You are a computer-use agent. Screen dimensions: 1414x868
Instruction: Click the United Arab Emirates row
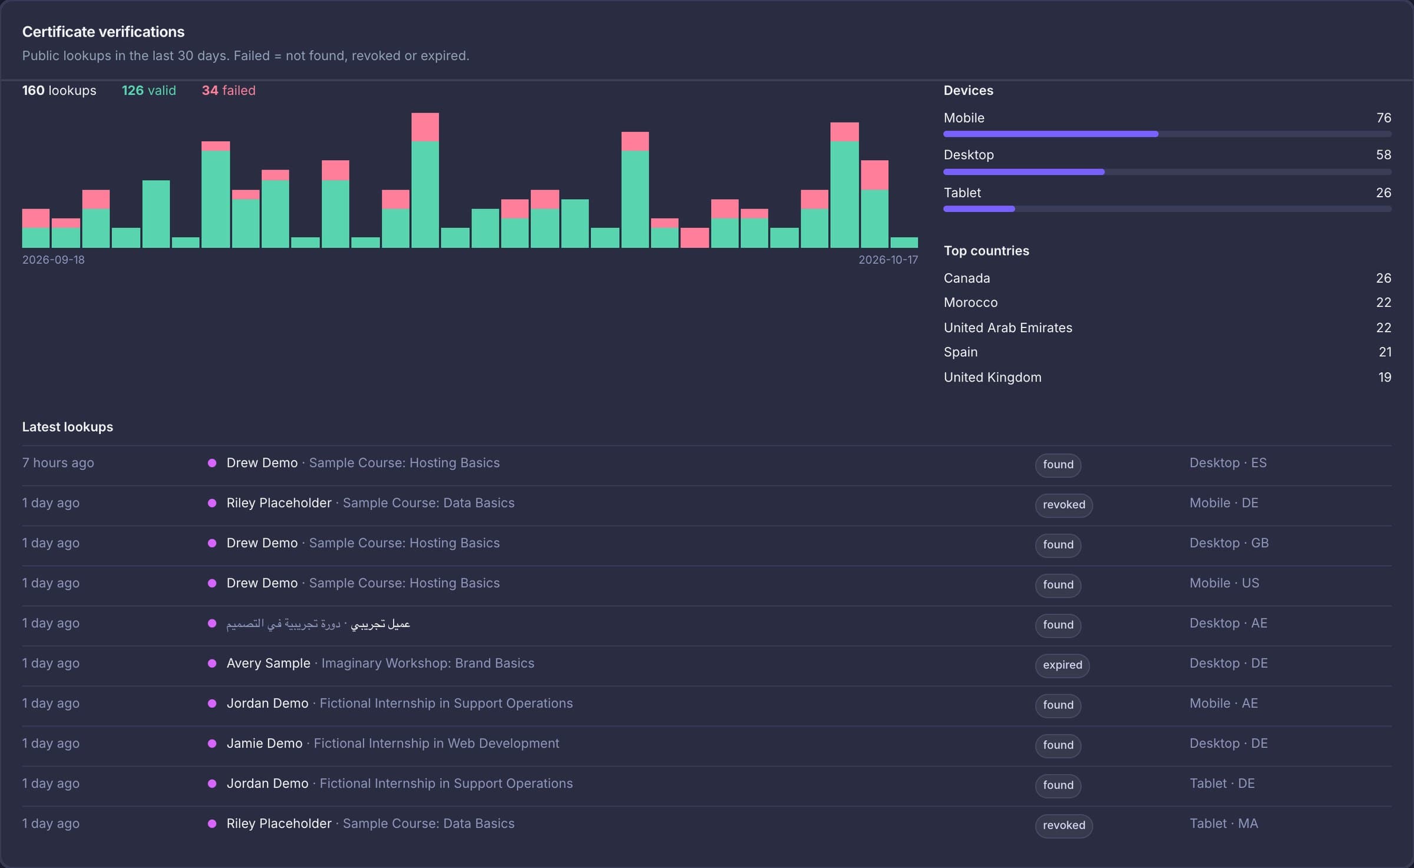(x=1167, y=327)
